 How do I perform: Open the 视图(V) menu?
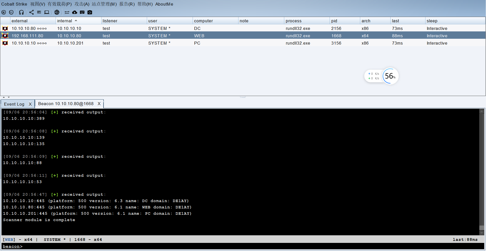38,4
